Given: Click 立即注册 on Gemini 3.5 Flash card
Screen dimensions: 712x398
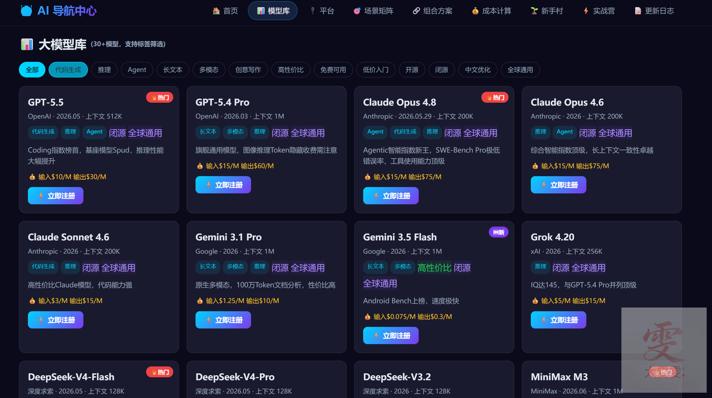Looking at the screenshot, I should [391, 336].
